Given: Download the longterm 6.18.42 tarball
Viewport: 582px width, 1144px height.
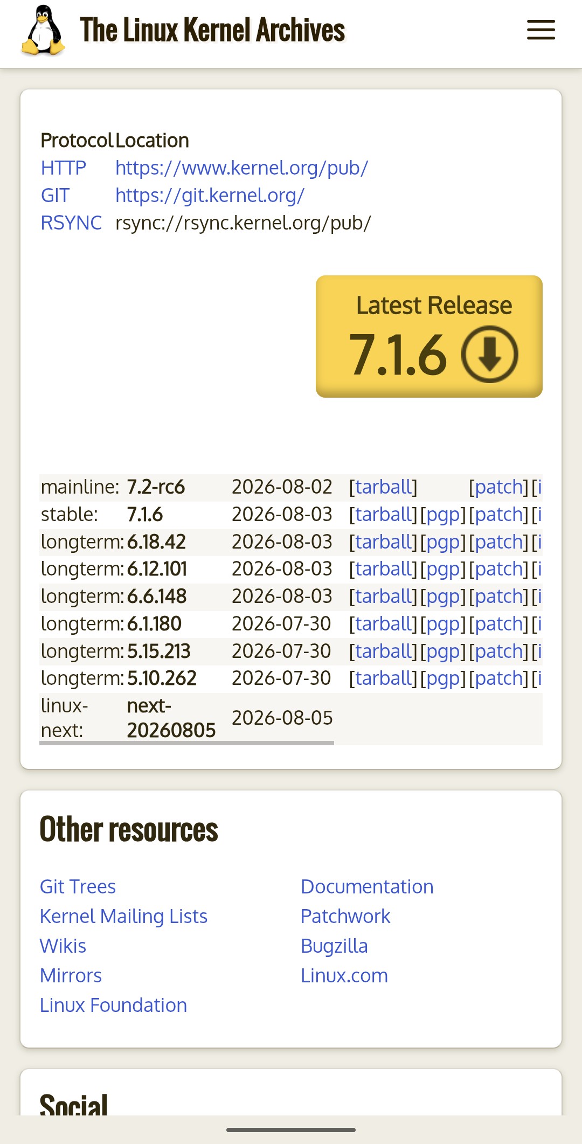Looking at the screenshot, I should click(x=383, y=542).
